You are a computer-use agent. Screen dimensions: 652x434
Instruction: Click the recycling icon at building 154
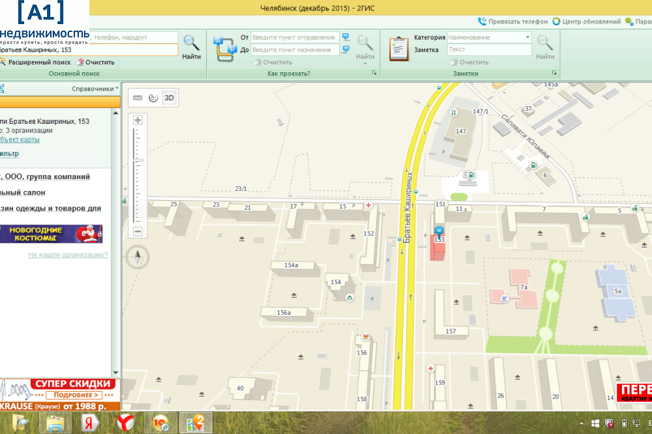(349, 298)
